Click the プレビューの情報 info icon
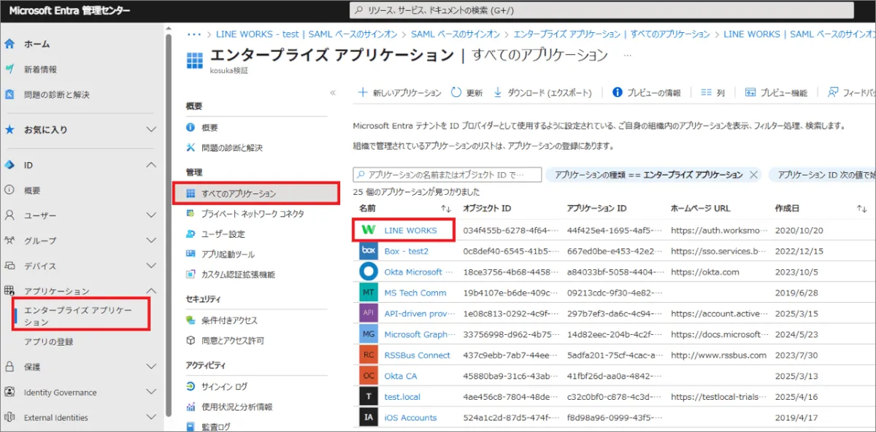This screenshot has height=432, width=876. [x=618, y=93]
